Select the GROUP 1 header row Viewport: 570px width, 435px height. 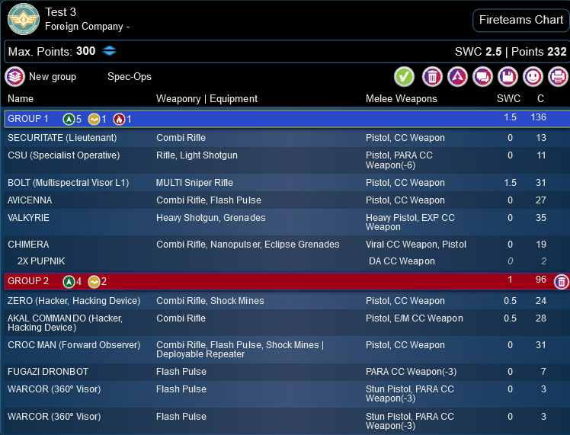287,119
